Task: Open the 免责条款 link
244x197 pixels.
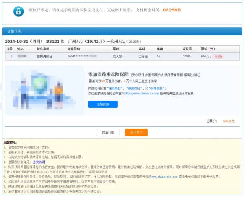Action: pos(157,88)
